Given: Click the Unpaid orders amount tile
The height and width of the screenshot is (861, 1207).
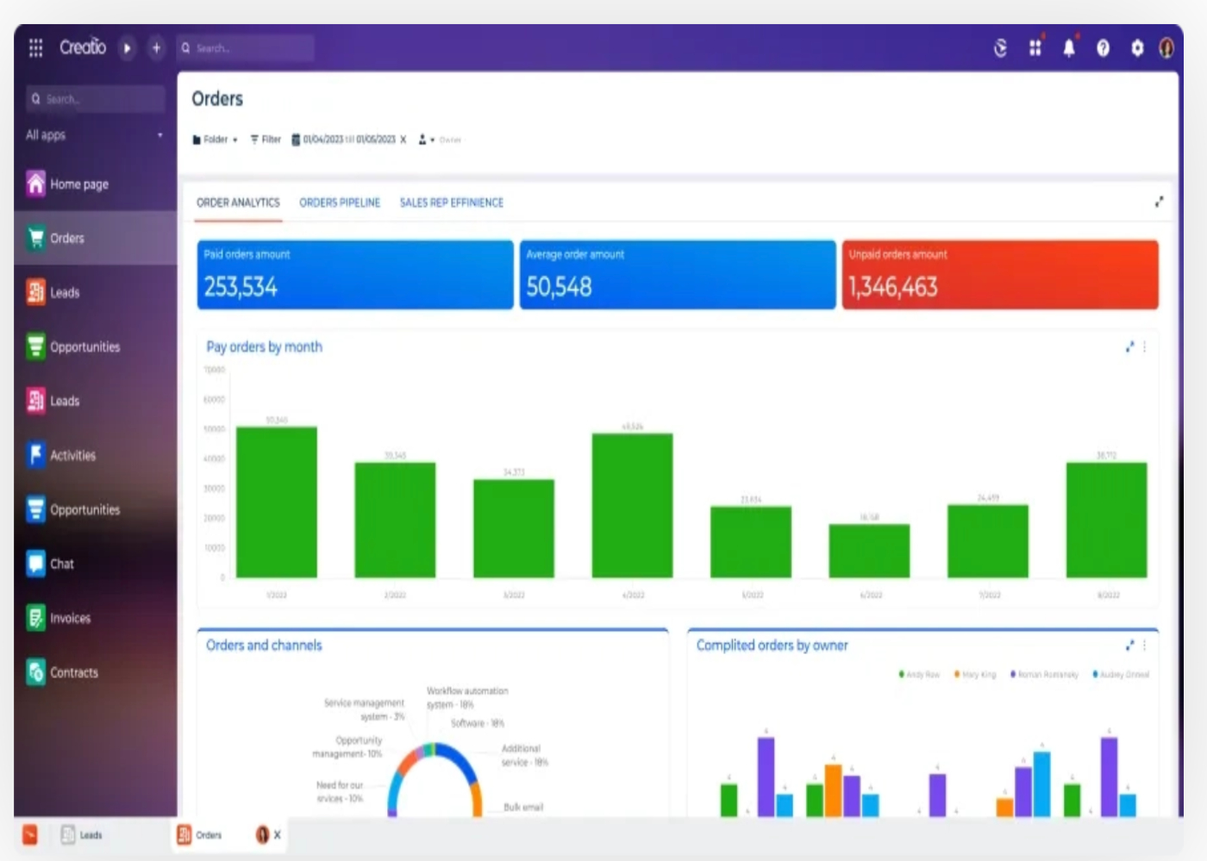Looking at the screenshot, I should click(1000, 275).
